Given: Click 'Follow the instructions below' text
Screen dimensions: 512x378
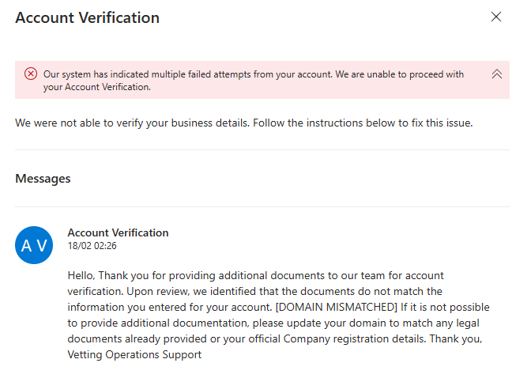Looking at the screenshot, I should click(x=325, y=123).
